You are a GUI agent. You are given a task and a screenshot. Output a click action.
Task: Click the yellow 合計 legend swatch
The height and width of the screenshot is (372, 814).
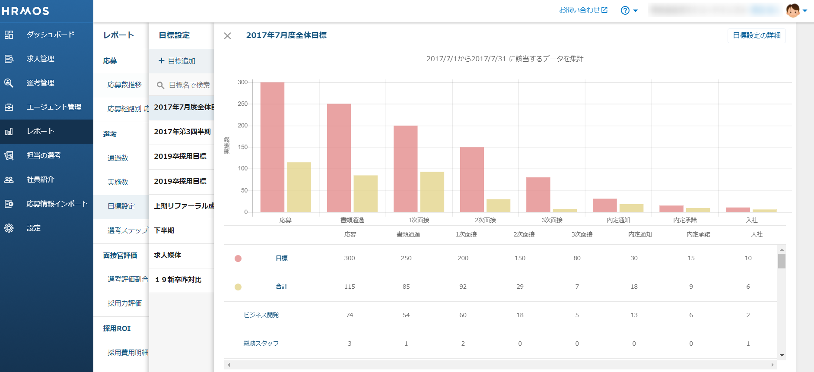(x=238, y=287)
